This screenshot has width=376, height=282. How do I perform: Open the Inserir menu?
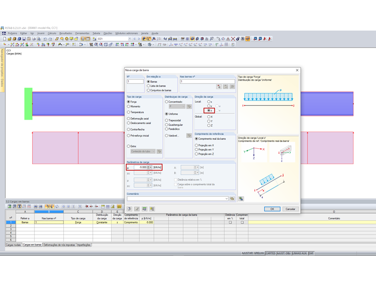click(41, 33)
